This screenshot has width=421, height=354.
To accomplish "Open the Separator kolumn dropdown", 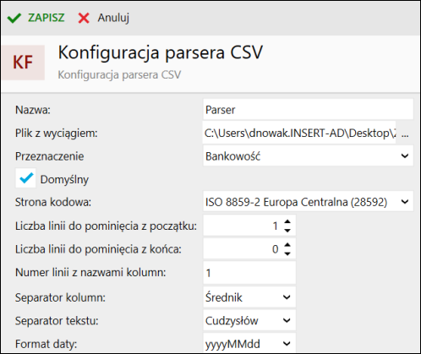I will pos(287,297).
